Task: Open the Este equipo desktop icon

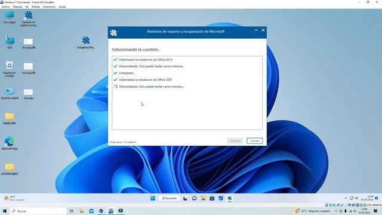Action: tap(10, 17)
